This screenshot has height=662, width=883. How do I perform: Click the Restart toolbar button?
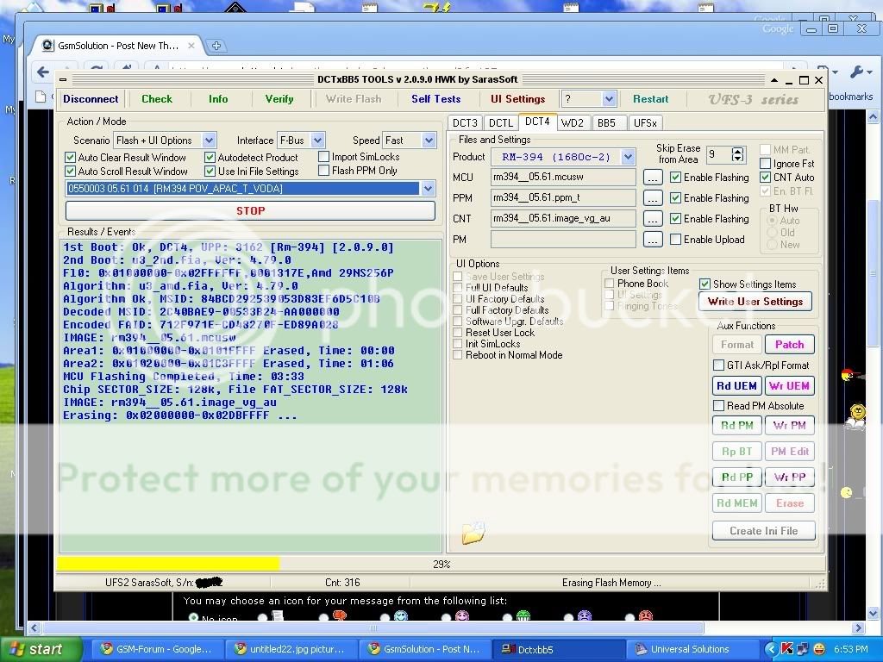(650, 99)
